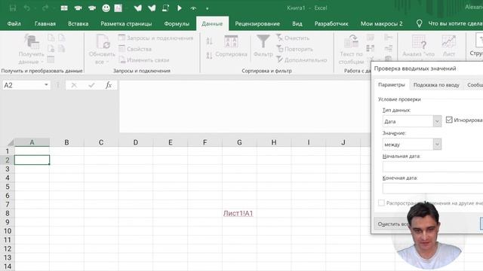Switch to the Вставка tab

point(78,23)
